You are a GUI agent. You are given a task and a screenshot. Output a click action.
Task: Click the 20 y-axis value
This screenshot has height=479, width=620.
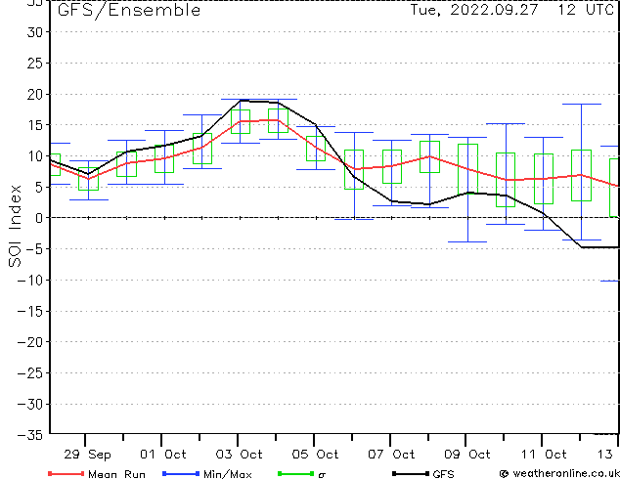(35, 95)
